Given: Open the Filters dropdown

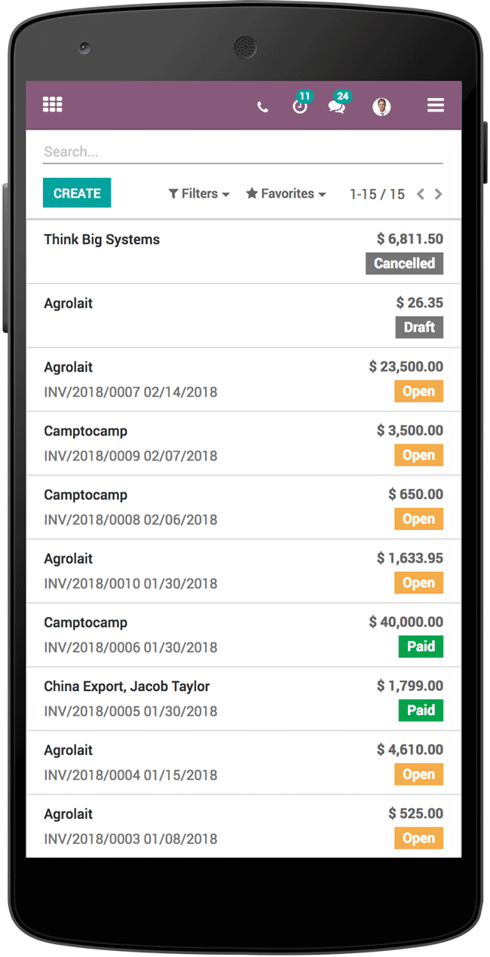Looking at the screenshot, I should click(x=198, y=194).
